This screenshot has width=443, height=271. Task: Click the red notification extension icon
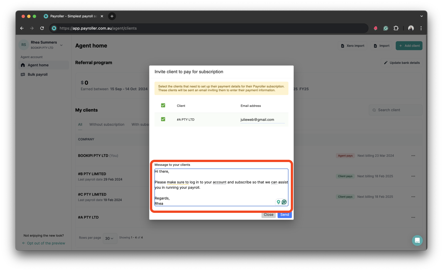coord(375,28)
